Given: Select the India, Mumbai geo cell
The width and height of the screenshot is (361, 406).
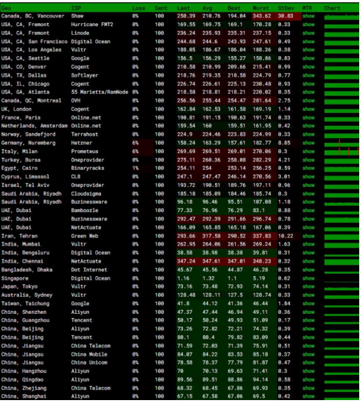Looking at the screenshot, I should click(21, 244).
